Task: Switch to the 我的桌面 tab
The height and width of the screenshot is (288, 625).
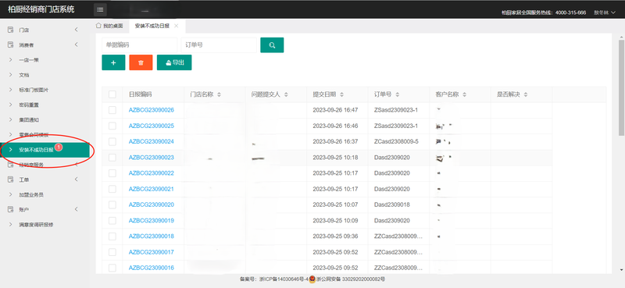Action: [110, 26]
